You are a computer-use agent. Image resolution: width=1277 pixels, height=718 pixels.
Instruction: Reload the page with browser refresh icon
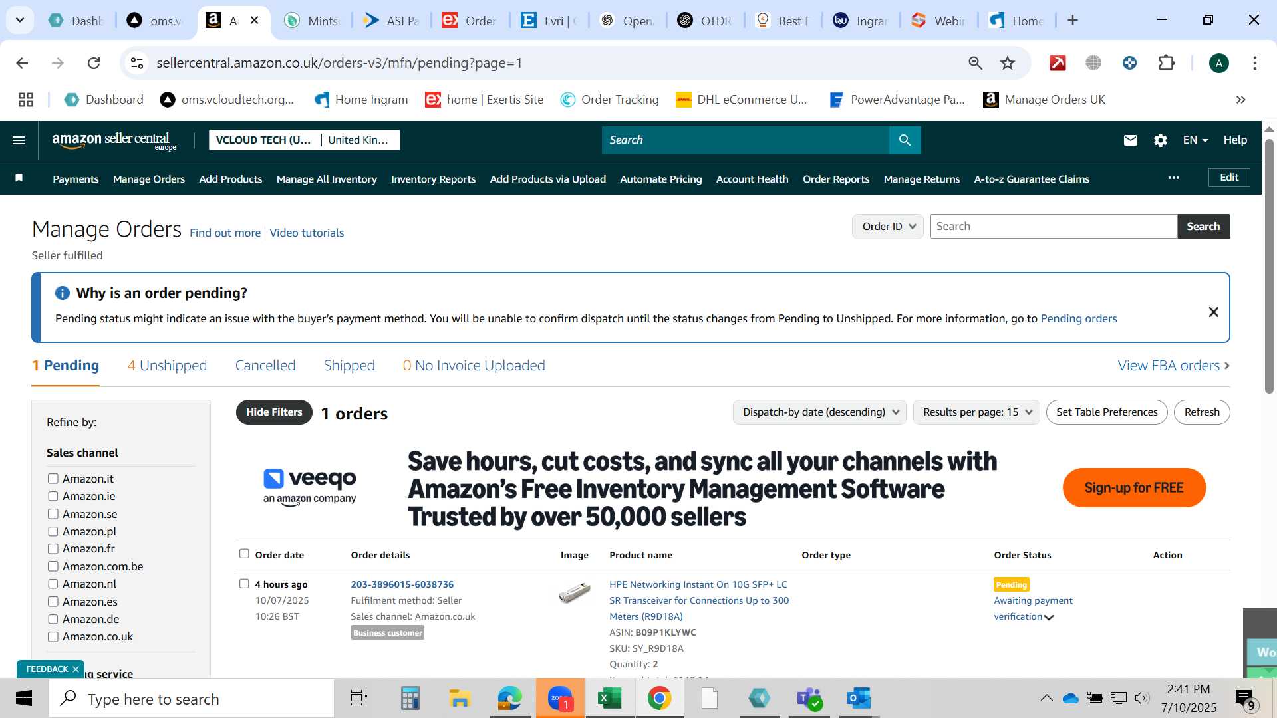click(x=94, y=63)
